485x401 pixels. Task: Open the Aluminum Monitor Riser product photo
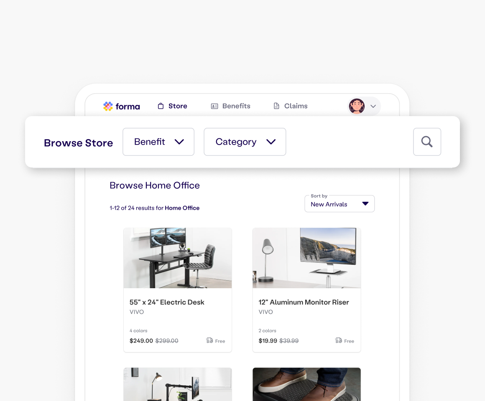306,258
